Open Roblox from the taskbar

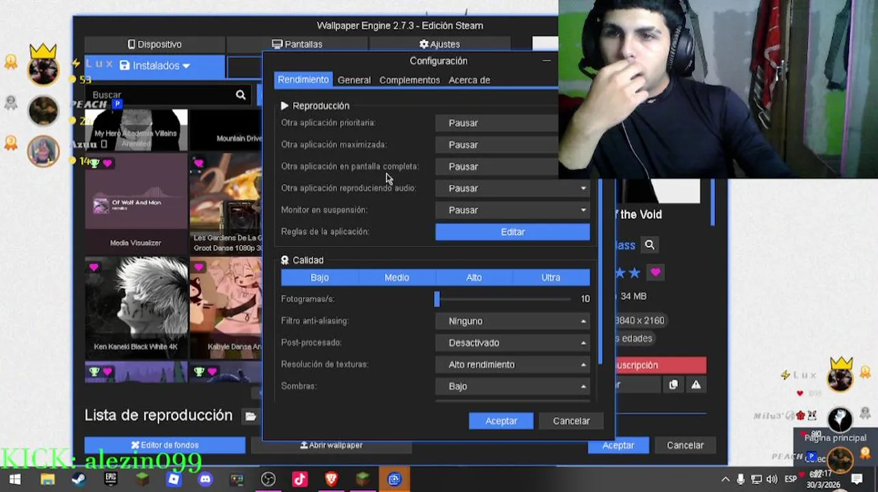point(174,480)
